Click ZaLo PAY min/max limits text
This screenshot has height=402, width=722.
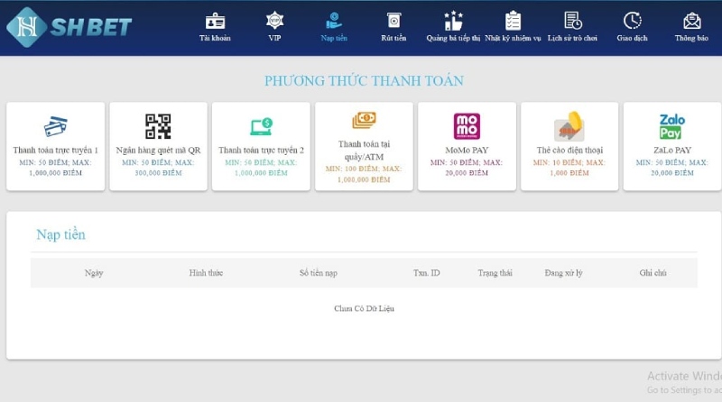(672, 168)
